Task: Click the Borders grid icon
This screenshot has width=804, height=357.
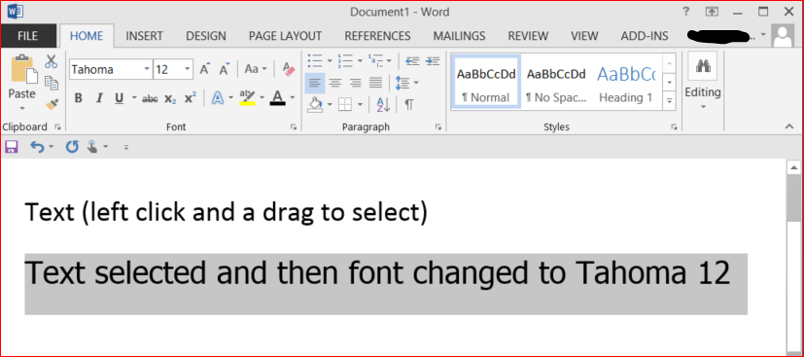Action: [x=345, y=105]
